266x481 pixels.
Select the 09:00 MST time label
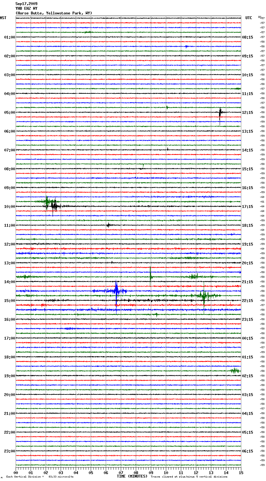point(10,188)
